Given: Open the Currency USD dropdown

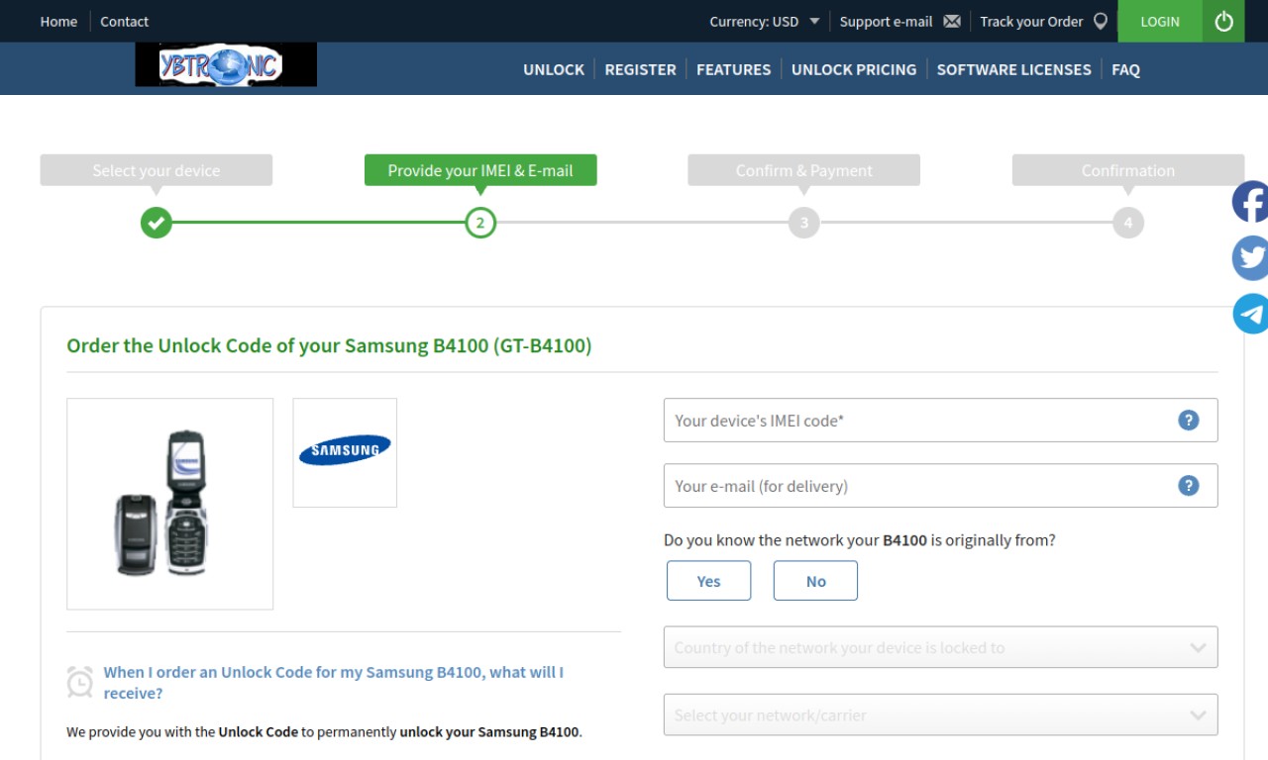Looking at the screenshot, I should tap(765, 21).
